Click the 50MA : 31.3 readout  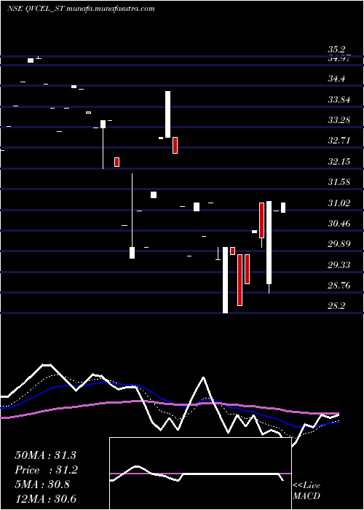click(45, 455)
